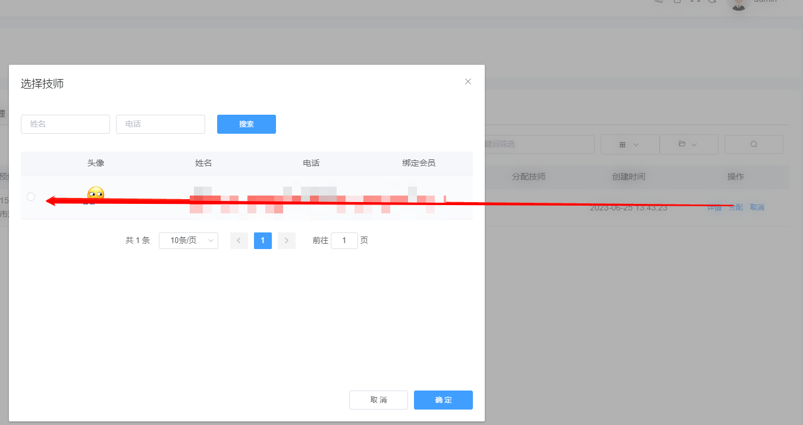
Task: Click the 姓名 name input field
Action: tap(65, 124)
